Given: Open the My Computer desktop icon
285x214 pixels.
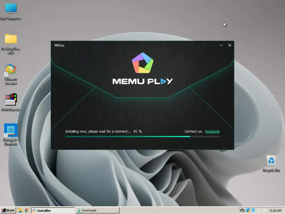Looking at the screenshot, I should (x=11, y=12).
